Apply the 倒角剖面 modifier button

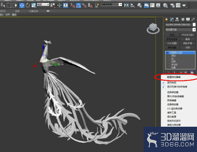tap(172, 48)
